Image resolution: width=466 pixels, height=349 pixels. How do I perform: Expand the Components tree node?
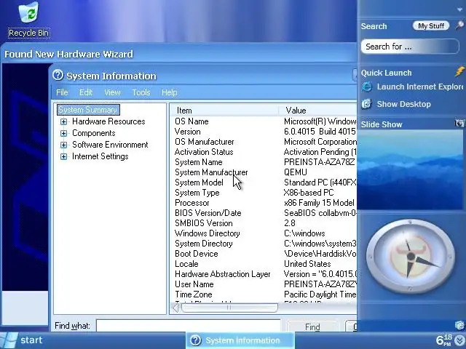63,133
